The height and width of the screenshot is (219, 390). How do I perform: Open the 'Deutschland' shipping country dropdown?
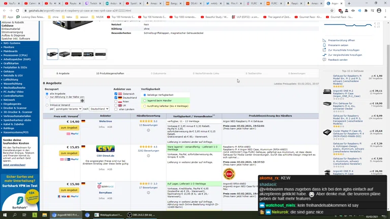[x=99, y=109]
